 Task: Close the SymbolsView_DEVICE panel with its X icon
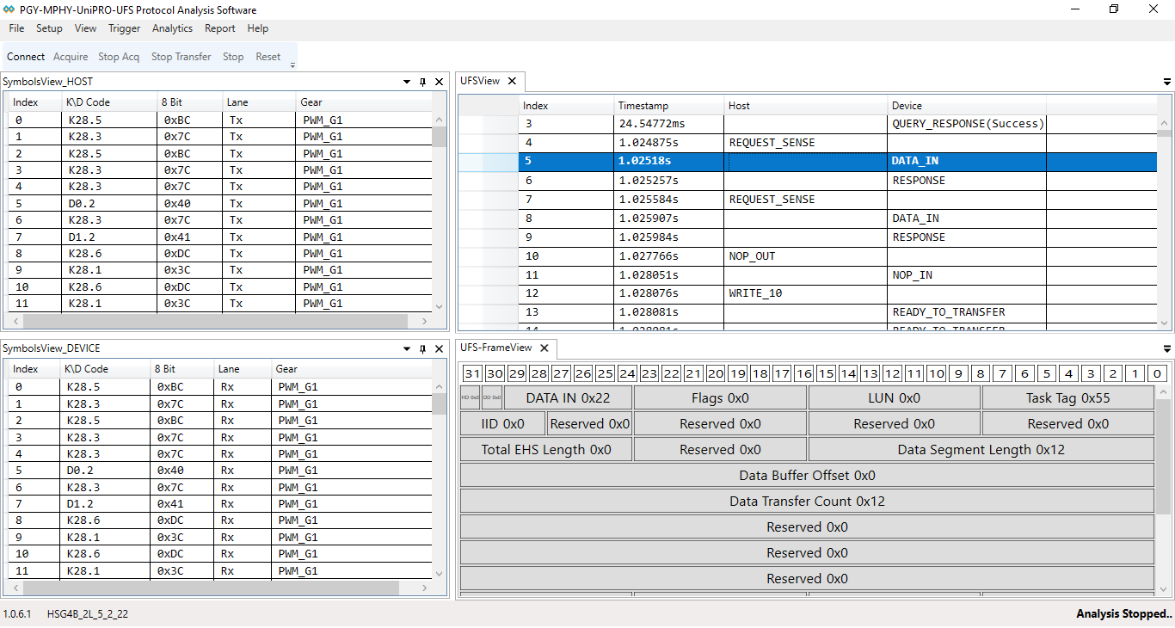[x=439, y=348]
